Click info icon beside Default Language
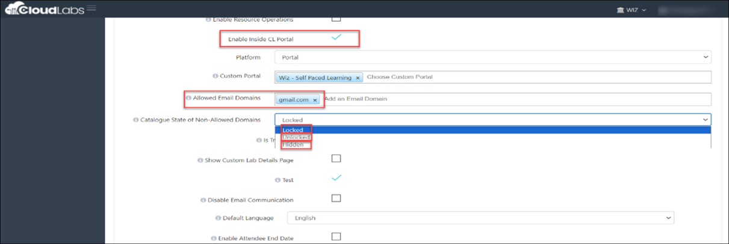 click(218, 218)
